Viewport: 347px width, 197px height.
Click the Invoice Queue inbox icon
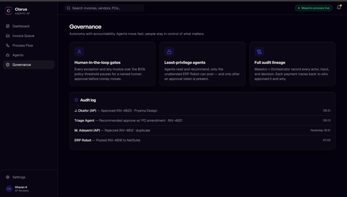(8, 36)
